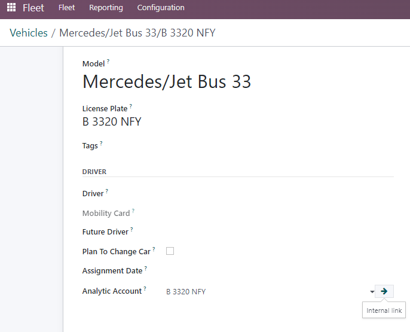Image resolution: width=410 pixels, height=332 pixels.
Task: Click the Analytic Account B 3320 NFY value
Action: click(186, 291)
